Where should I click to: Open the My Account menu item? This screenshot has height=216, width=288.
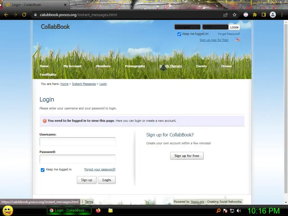[x=72, y=66]
